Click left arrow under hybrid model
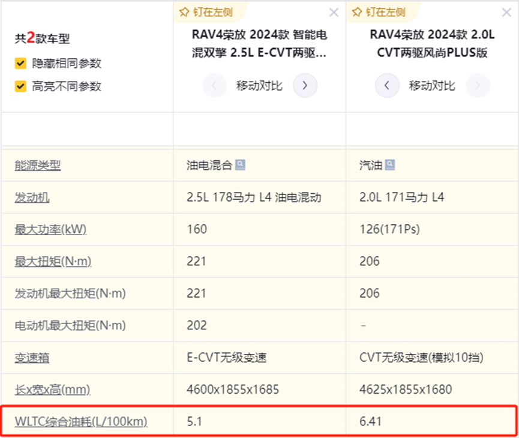This screenshot has width=519, height=438. pyautogui.click(x=214, y=85)
